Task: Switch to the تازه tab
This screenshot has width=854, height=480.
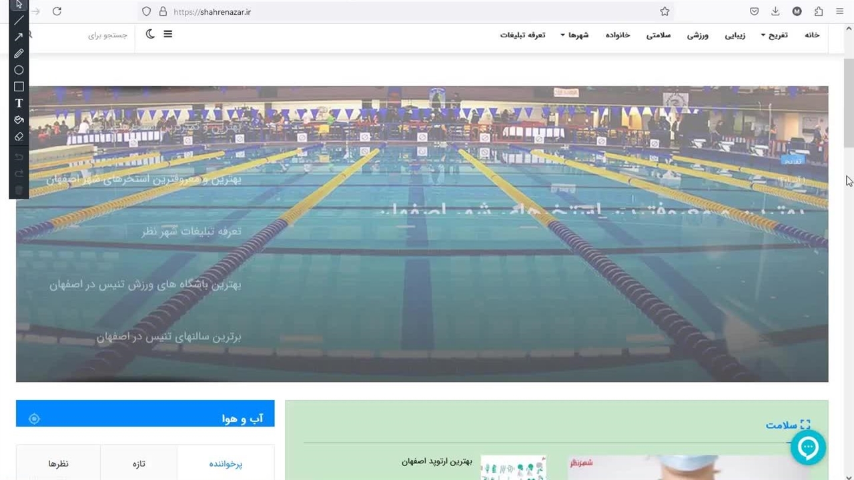Action: point(138,463)
